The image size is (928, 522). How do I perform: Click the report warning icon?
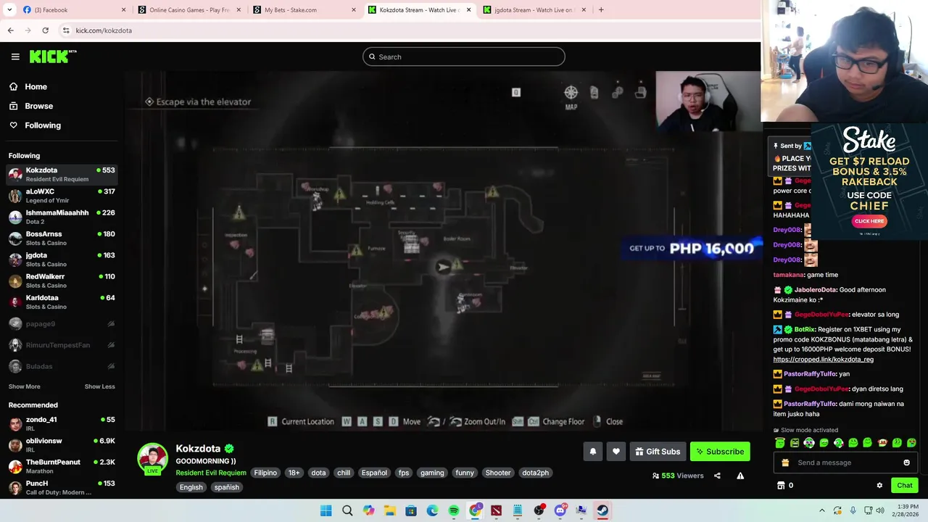pyautogui.click(x=740, y=476)
